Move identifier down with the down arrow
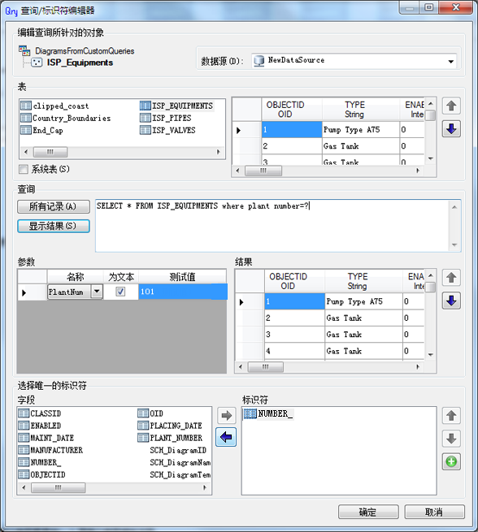The width and height of the screenshot is (478, 532). [x=451, y=439]
